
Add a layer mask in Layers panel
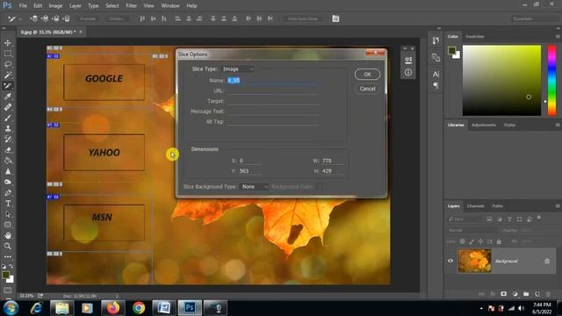point(503,294)
